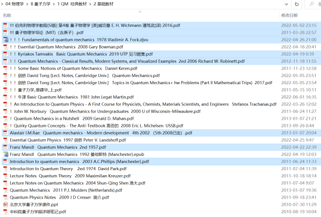The width and height of the screenshot is (321, 217).
Task: Select Lecture Notes on Quantum Mechanics Shun-Qing Shen file
Action: [78, 183]
